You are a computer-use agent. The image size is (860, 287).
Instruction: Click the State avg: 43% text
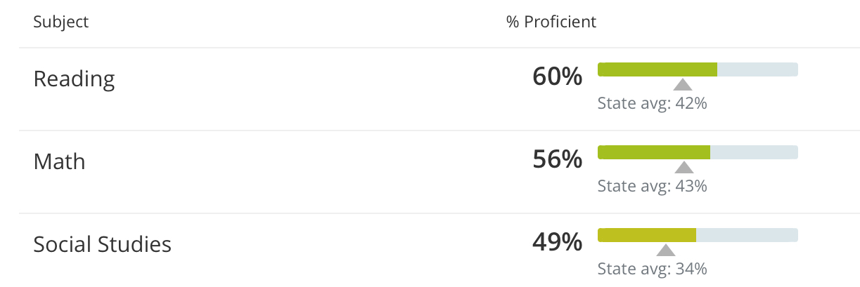652,187
